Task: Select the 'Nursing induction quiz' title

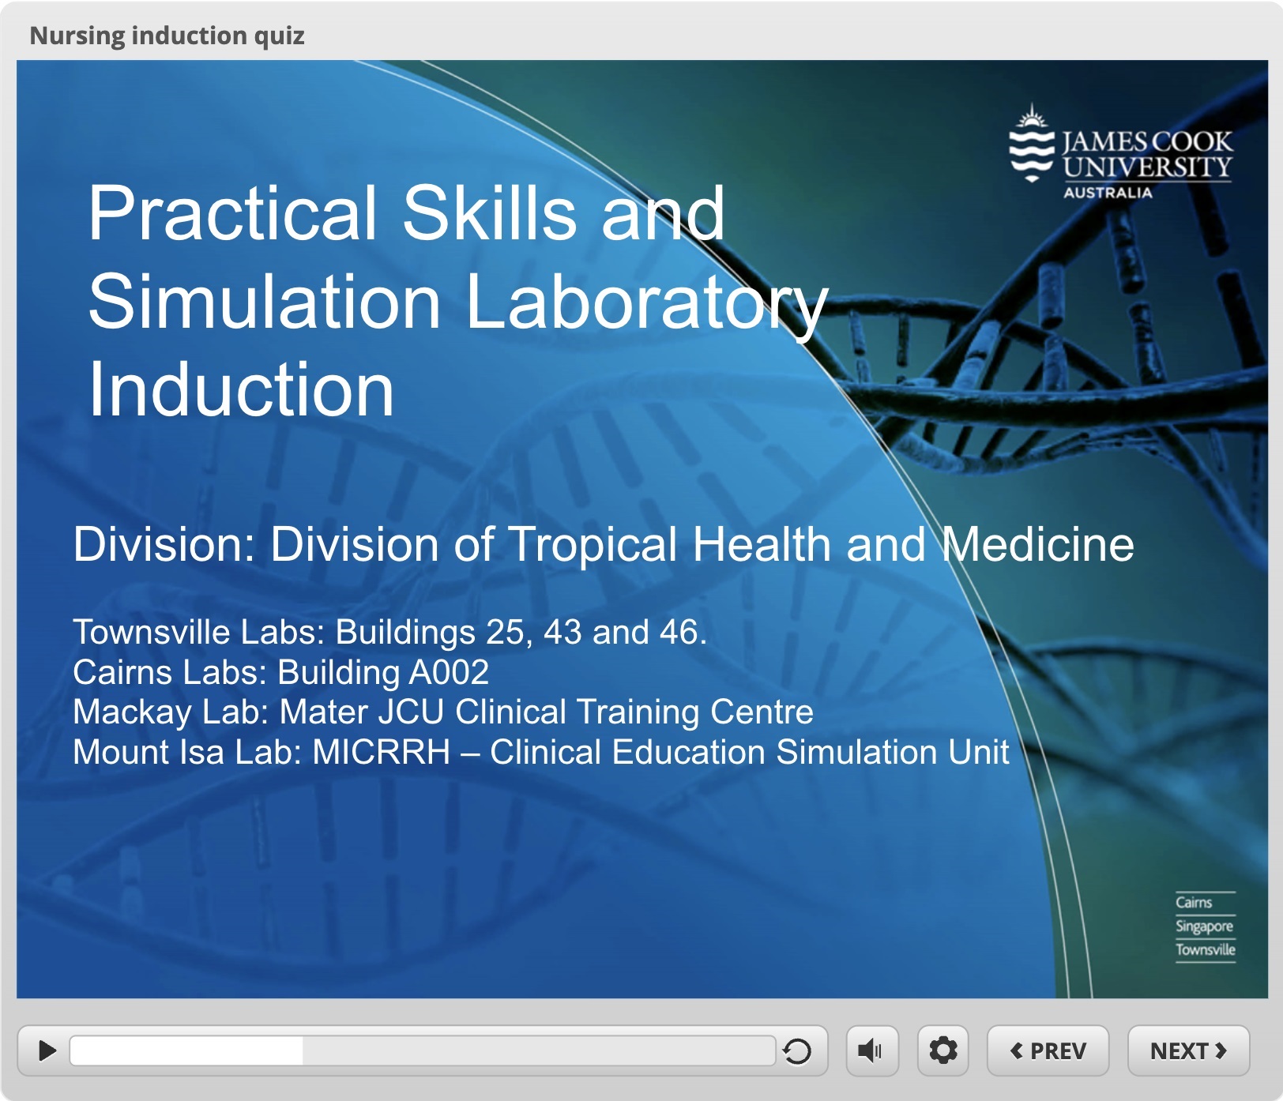Action: pos(167,36)
